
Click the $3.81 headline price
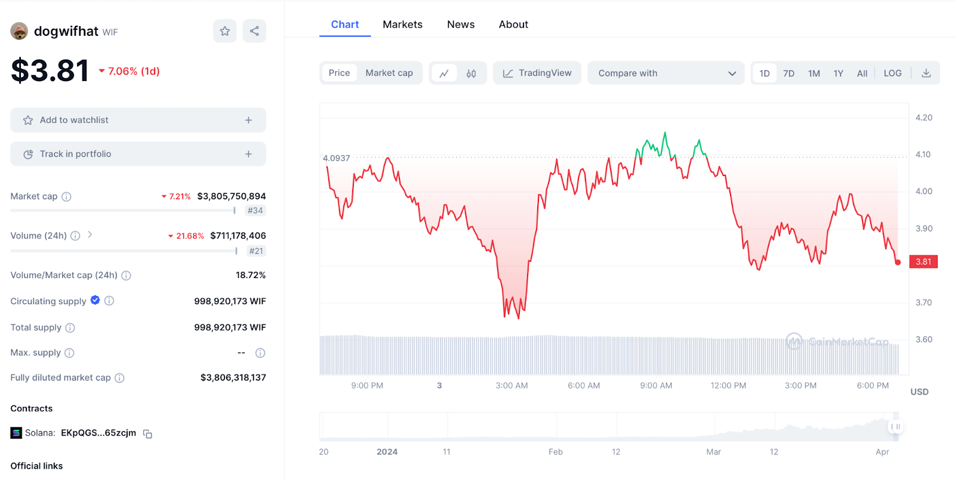click(50, 70)
